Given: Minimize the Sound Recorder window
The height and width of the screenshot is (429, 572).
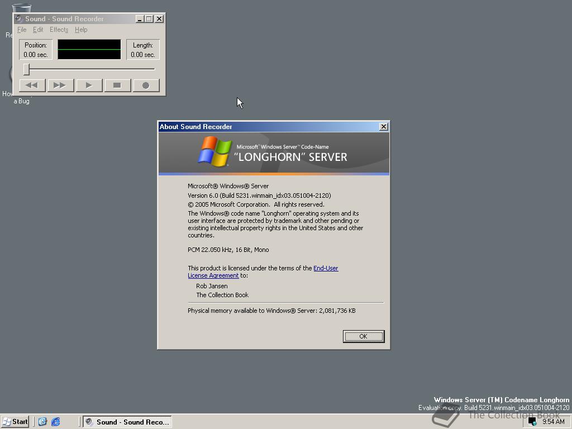Looking at the screenshot, I should click(139, 18).
